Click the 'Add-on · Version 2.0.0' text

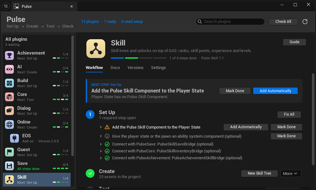pos(41,141)
